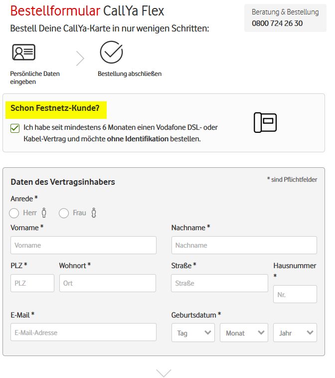This screenshot has height=378, width=335.
Task: Uncheck the Vodafone DSL customer checkbox
Action: pos(15,128)
